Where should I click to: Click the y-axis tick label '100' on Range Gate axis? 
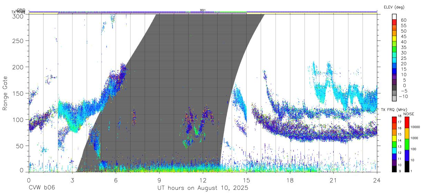pos(19,119)
